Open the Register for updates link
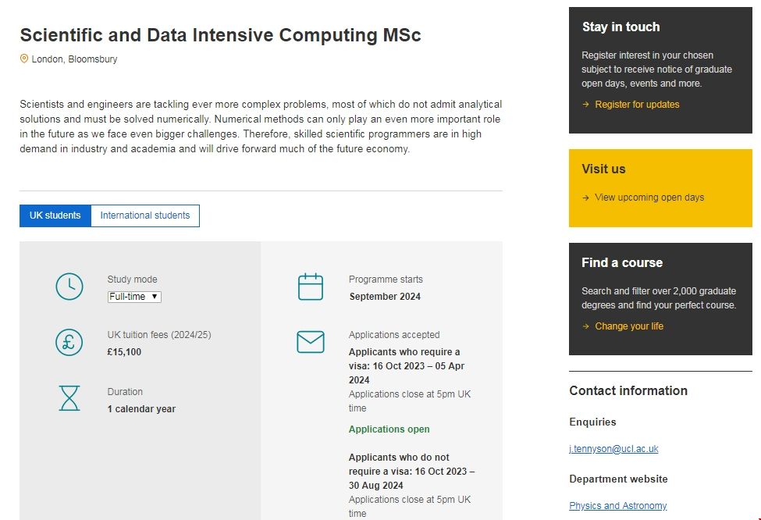This screenshot has width=761, height=520. pos(637,105)
